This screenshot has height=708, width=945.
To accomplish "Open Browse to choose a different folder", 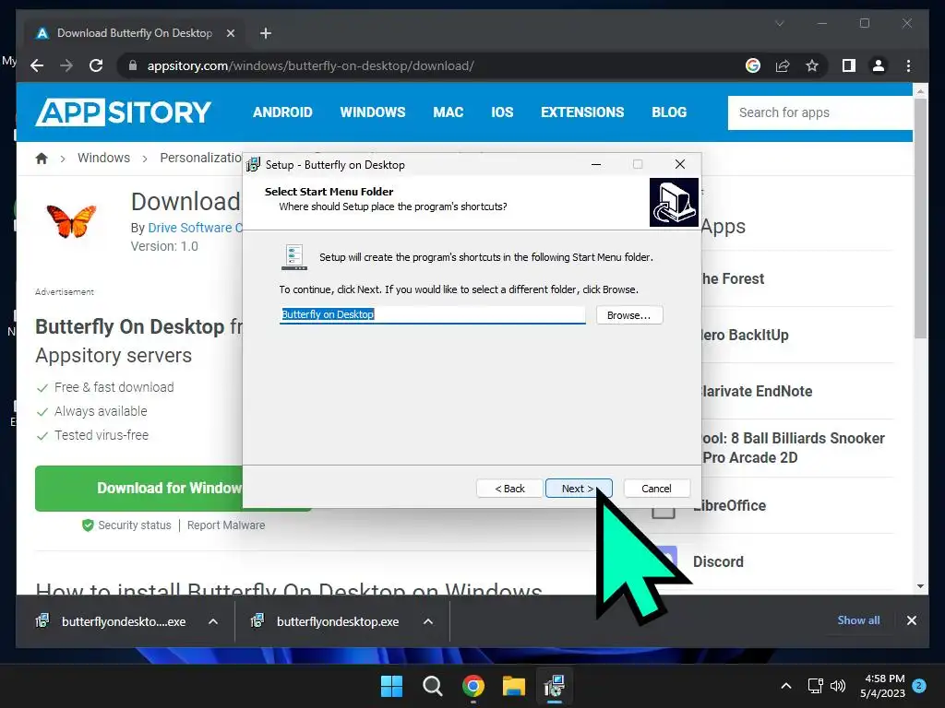I will 629,315.
